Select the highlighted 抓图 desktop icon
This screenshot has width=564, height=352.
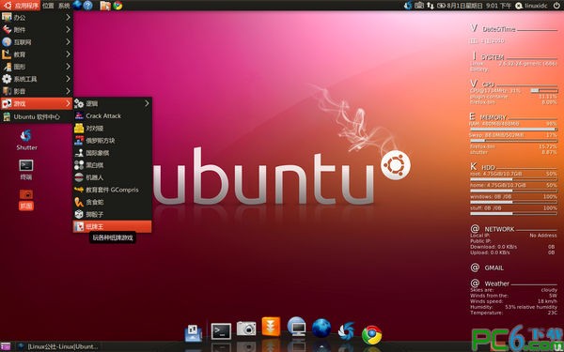[26, 200]
